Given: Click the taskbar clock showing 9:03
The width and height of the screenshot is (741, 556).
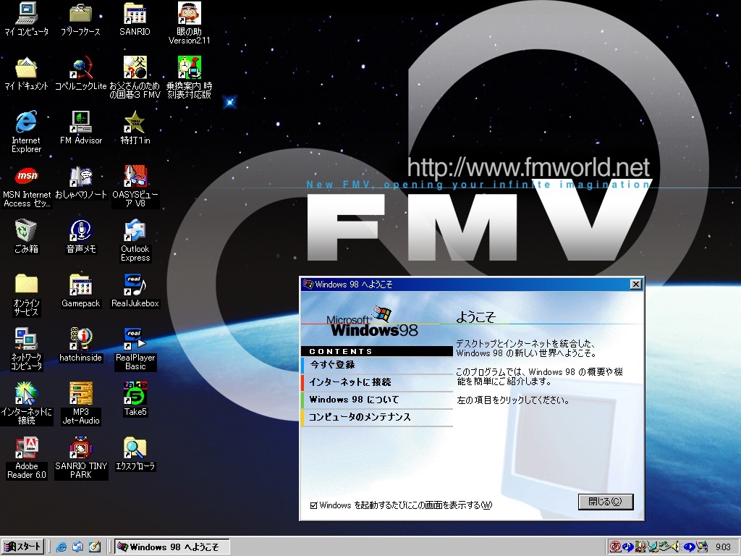Looking at the screenshot, I should tap(723, 547).
